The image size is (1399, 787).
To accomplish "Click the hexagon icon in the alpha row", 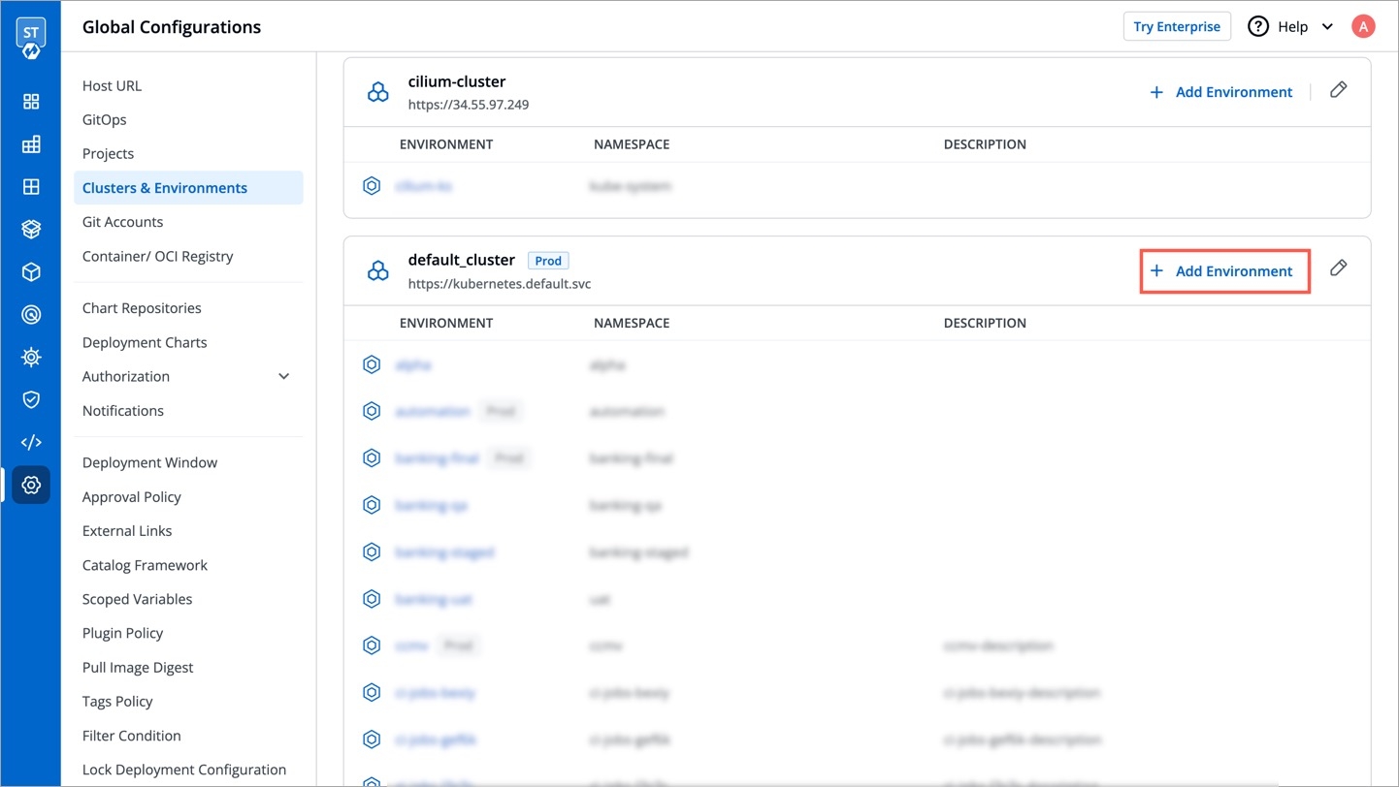I will (x=372, y=364).
